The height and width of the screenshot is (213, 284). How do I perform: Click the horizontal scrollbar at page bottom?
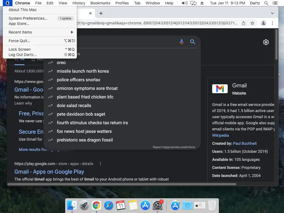point(122,184)
